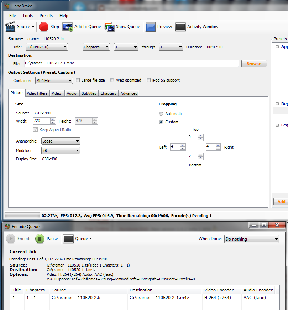Click the Add to Queue icon
This screenshot has height=310, width=288.
pos(68,27)
